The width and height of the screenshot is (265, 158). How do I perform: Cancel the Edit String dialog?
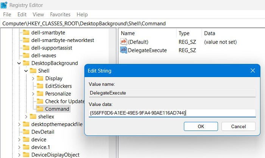point(238,126)
